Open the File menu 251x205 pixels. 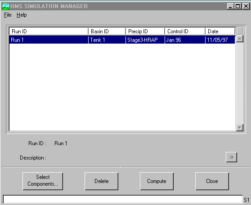8,15
